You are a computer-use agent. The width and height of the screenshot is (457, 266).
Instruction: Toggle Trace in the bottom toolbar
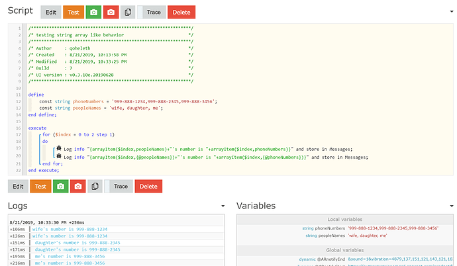click(119, 187)
